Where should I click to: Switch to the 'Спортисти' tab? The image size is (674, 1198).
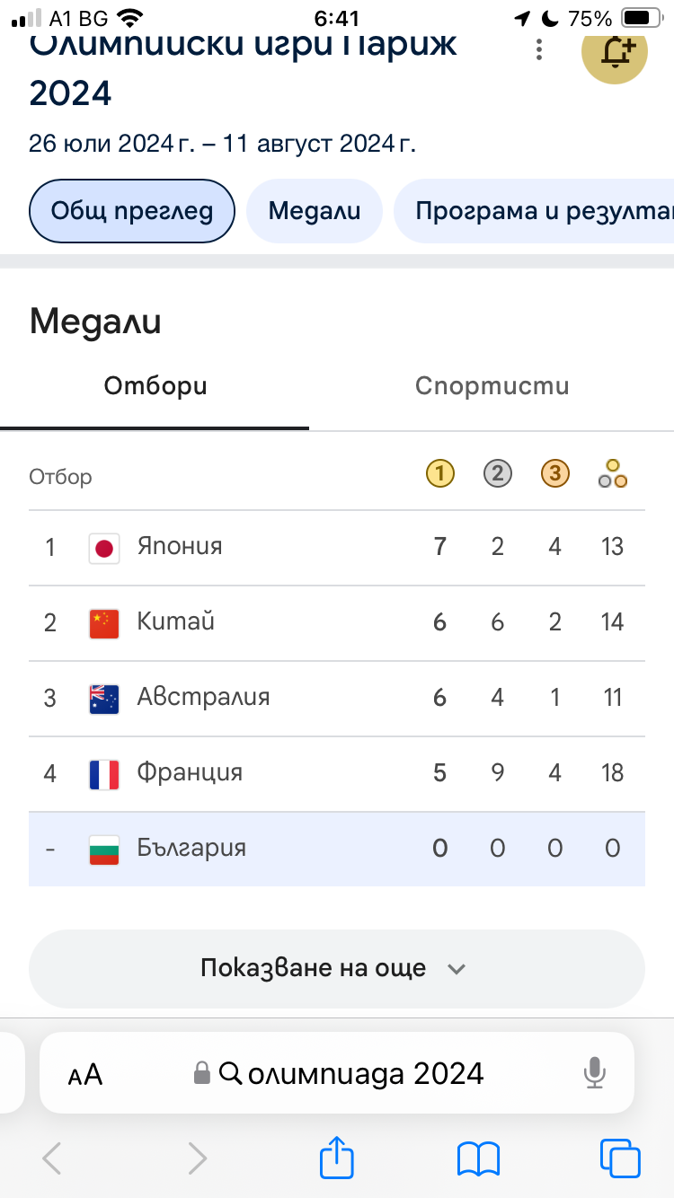click(492, 386)
